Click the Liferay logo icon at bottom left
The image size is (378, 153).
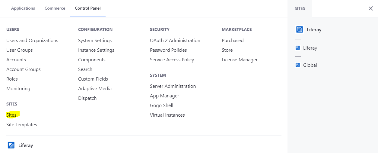[x=11, y=145]
